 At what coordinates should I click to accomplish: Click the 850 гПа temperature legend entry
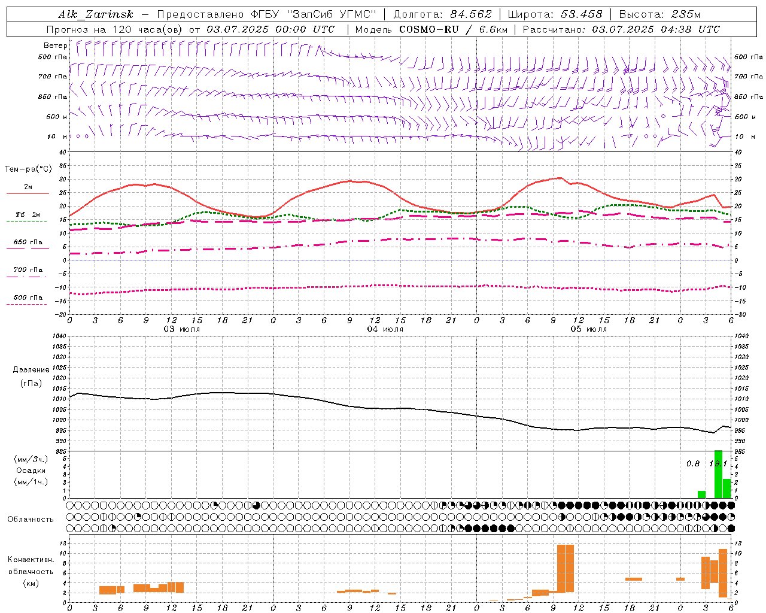tap(28, 244)
